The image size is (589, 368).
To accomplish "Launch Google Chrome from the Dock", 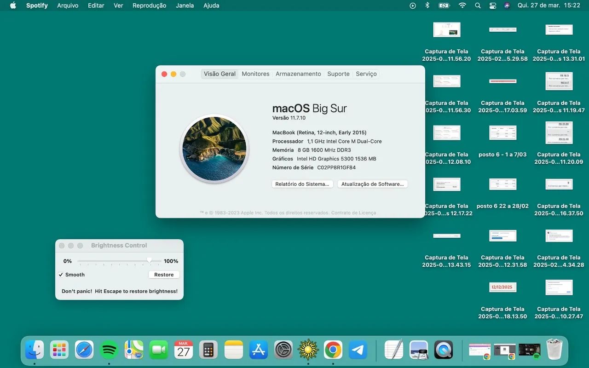I will [333, 350].
